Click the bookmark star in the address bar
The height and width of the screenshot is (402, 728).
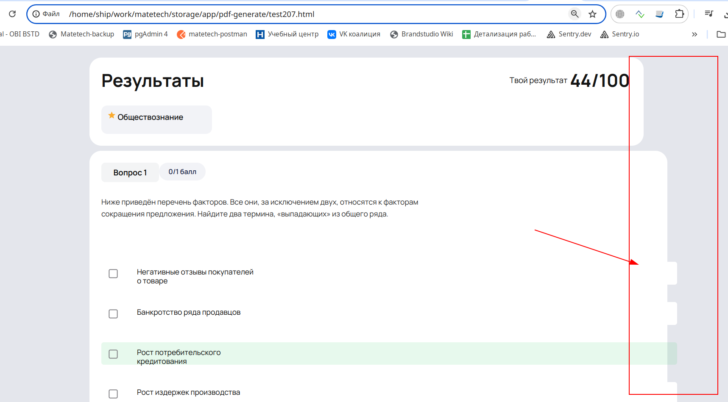pos(592,14)
